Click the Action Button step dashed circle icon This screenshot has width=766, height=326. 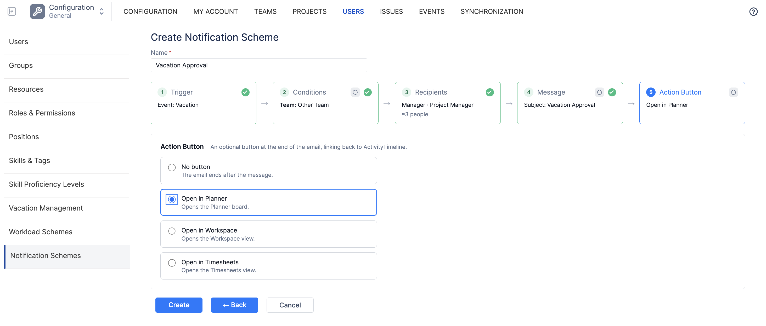pos(733,92)
